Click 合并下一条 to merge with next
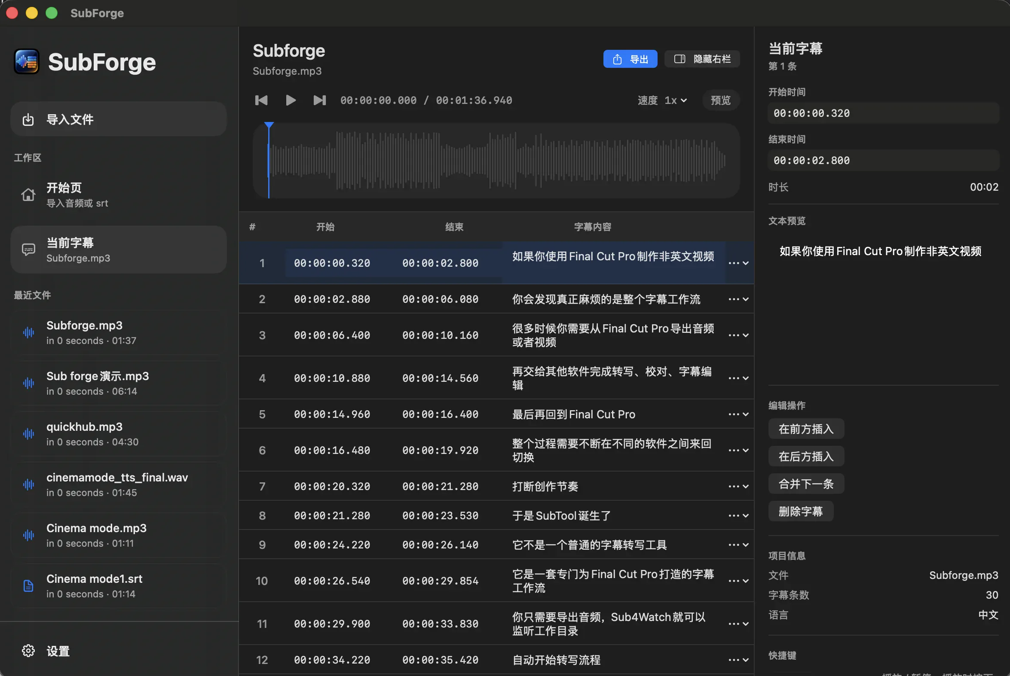This screenshot has width=1010, height=676. 805,484
